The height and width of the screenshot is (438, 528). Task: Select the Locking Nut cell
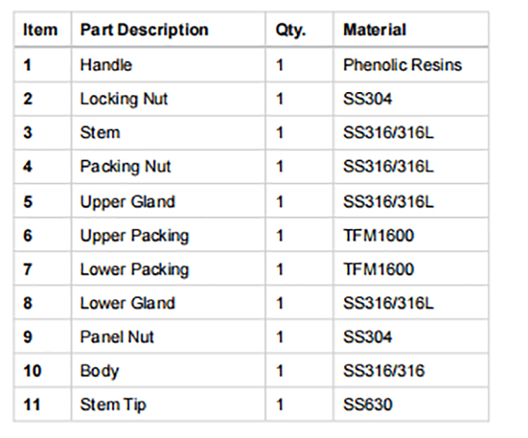168,99
